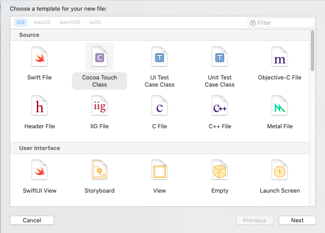This screenshot has width=325, height=233.
Task: Select the C++ File template icon
Action: click(x=220, y=106)
